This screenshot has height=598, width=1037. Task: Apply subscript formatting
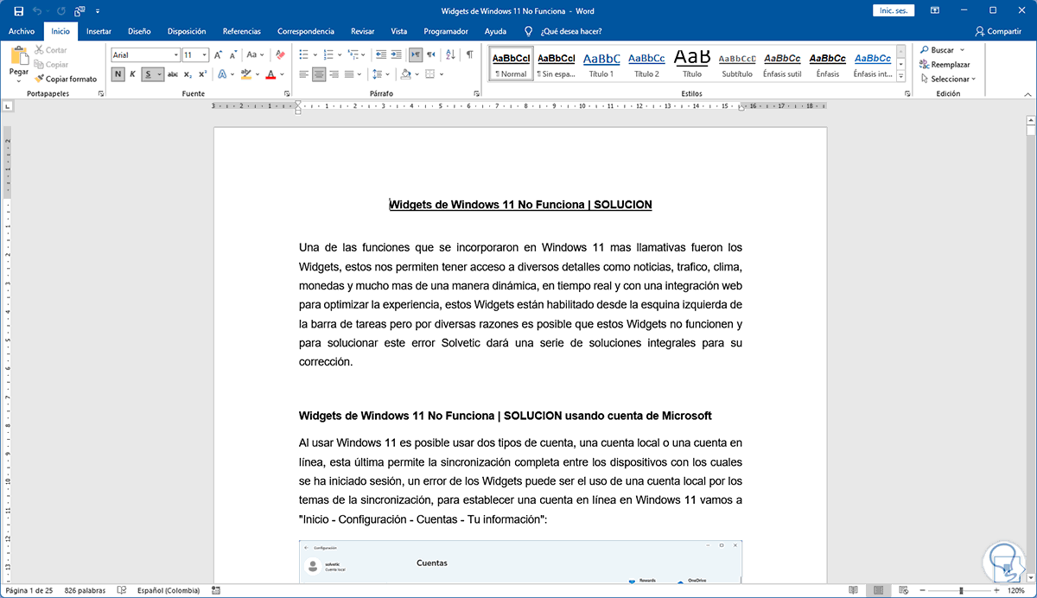click(188, 75)
